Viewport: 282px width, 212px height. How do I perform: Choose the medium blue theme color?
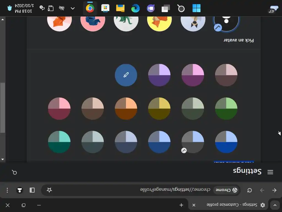159,142
